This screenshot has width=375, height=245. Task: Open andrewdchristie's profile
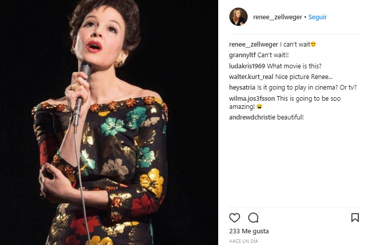[252, 117]
